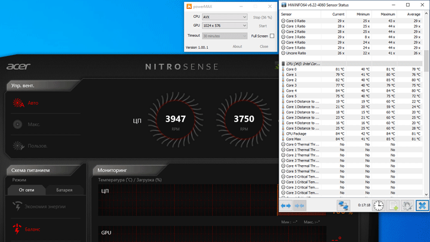This screenshot has width=430, height=242.
Task: Open the CPU AVX dropdown
Action: (225, 17)
